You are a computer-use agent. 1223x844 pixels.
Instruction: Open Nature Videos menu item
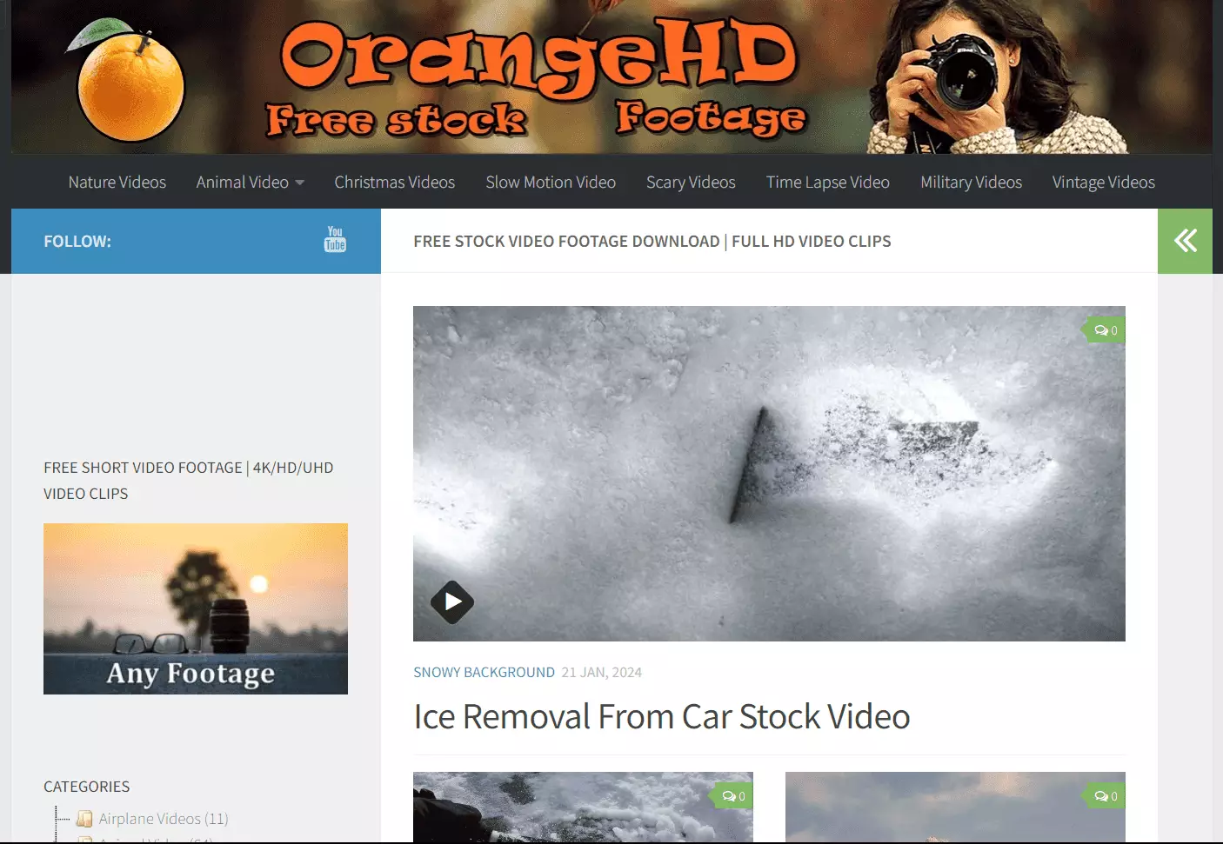point(117,183)
